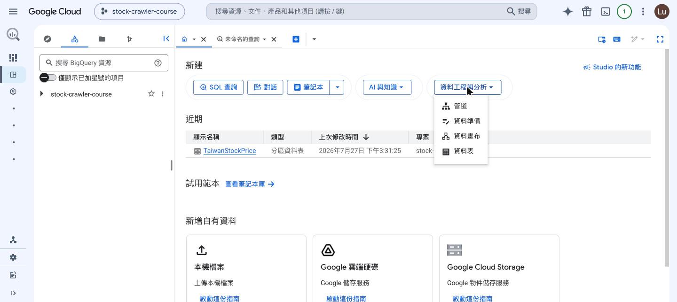Expand the left sidebar navigation
The width and height of the screenshot is (677, 302).
click(x=13, y=293)
